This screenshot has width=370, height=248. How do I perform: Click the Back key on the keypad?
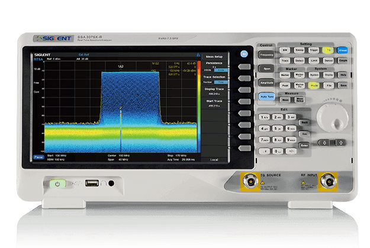(304, 122)
